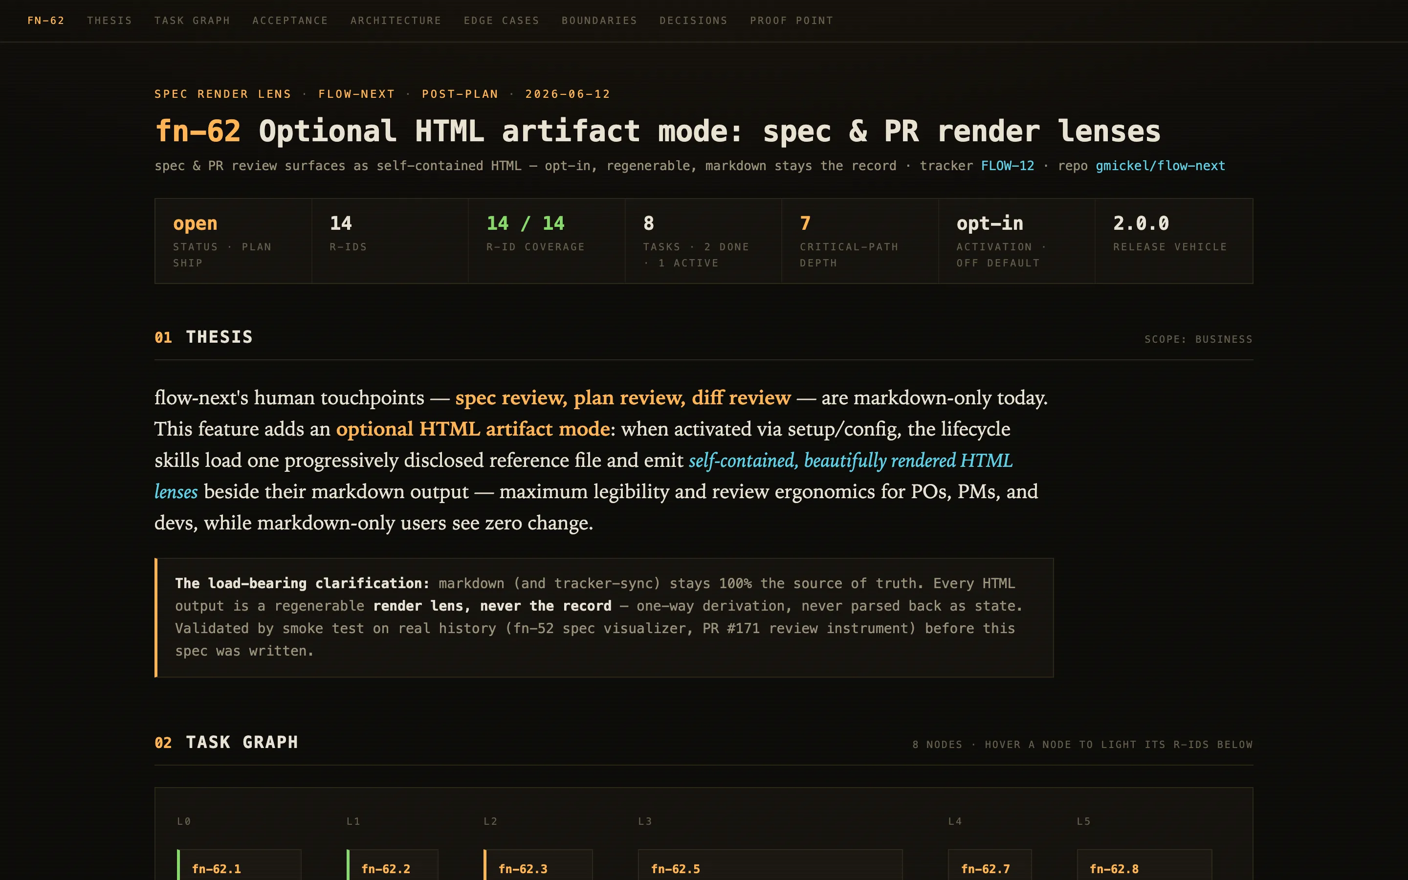Image resolution: width=1408 pixels, height=880 pixels.
Task: Click the fn-62.5 task node
Action: [770, 865]
